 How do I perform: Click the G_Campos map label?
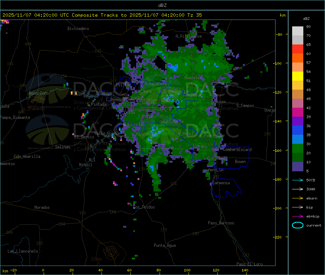pos(246,106)
